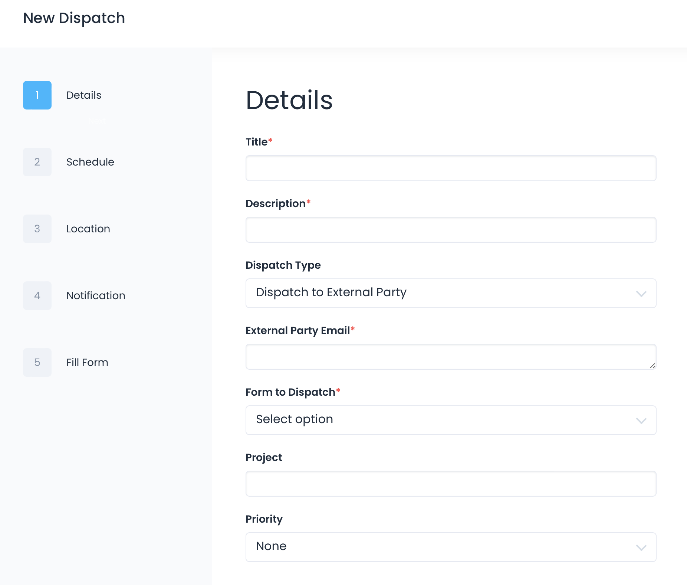Go to the Schedule step
687x585 pixels.
90,162
